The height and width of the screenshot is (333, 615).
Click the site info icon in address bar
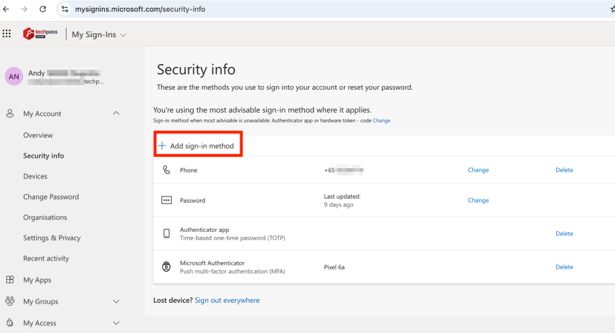(x=65, y=9)
